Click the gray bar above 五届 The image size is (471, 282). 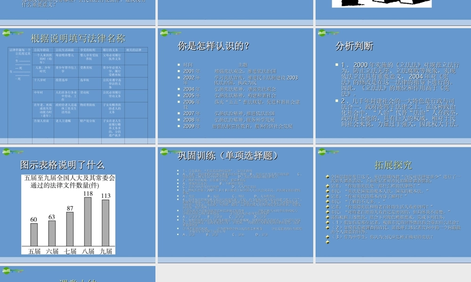tap(34, 235)
